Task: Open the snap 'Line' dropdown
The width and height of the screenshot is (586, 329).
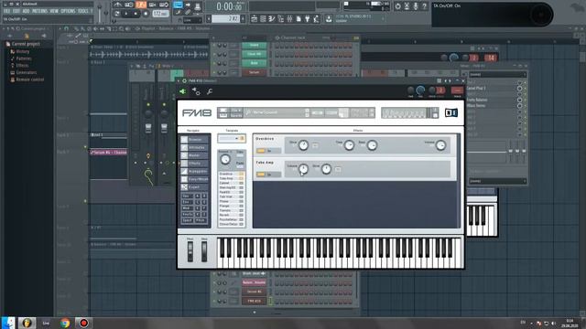Action: point(192,20)
